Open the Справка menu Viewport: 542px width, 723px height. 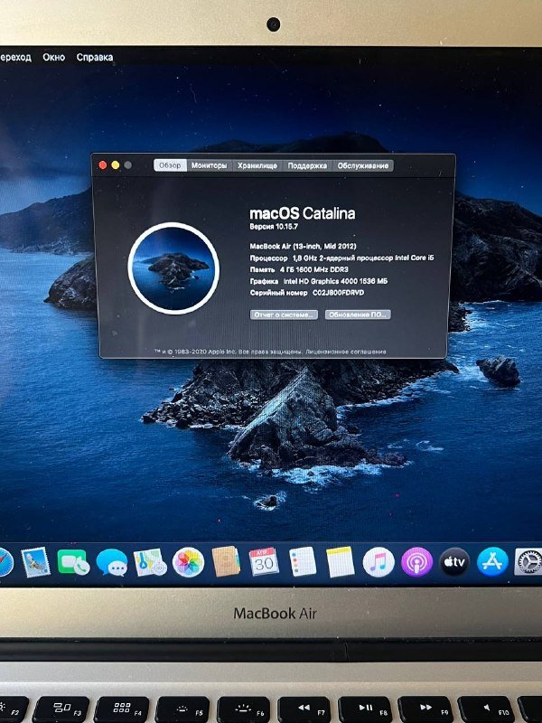(95, 57)
